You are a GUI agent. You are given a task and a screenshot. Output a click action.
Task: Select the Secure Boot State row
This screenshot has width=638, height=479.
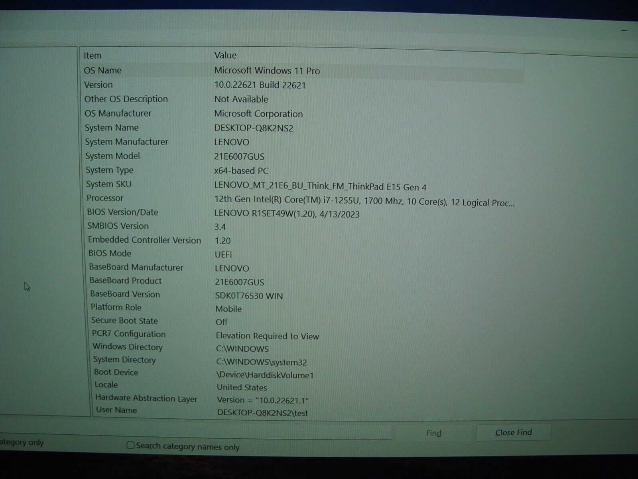point(303,321)
